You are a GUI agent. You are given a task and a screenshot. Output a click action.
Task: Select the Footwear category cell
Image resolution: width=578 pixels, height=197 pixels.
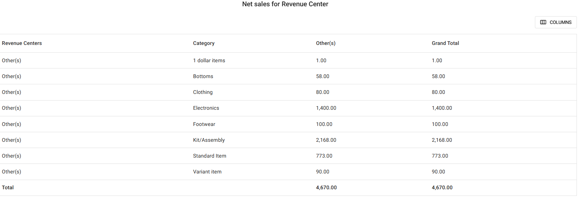point(204,124)
